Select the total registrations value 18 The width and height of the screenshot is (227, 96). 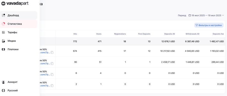click(125, 41)
